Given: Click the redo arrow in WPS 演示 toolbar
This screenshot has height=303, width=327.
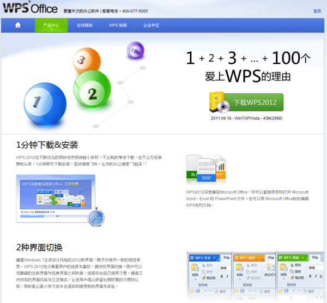Looking at the screenshot, I should click(255, 291).
